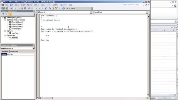Select Sheet1 (Sheet1) in project tree
Image resolution: width=178 pixels, height=100 pixels.
coord(17,22)
